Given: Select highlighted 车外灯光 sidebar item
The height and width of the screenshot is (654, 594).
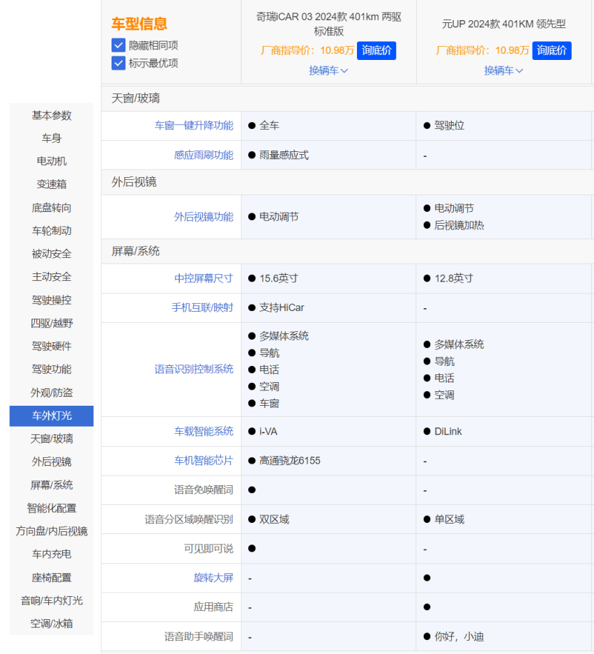Looking at the screenshot, I should point(52,416).
